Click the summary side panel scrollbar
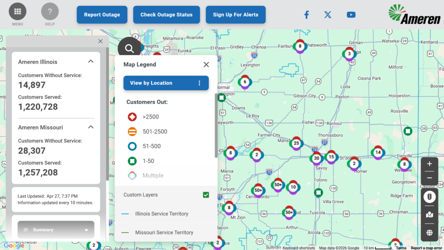444x250 pixels. (x=108, y=114)
